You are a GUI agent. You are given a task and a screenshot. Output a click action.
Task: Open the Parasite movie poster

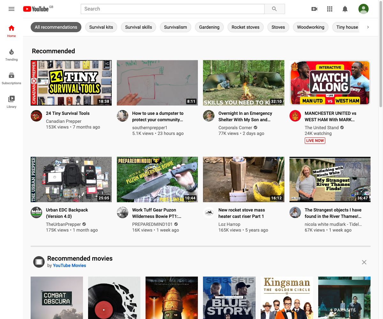[x=344, y=298]
